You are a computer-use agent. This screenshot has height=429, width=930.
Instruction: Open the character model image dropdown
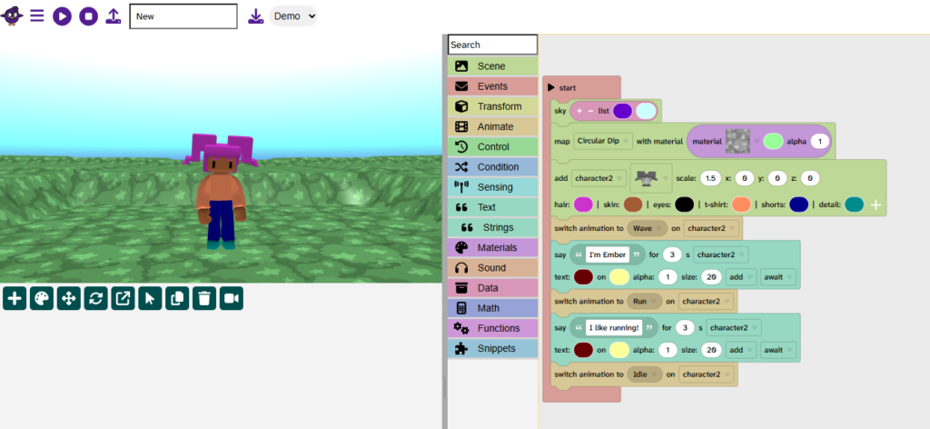pos(650,177)
